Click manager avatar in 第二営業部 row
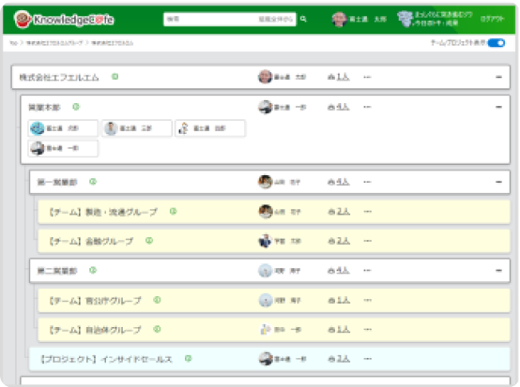520x387 pixels. (266, 271)
